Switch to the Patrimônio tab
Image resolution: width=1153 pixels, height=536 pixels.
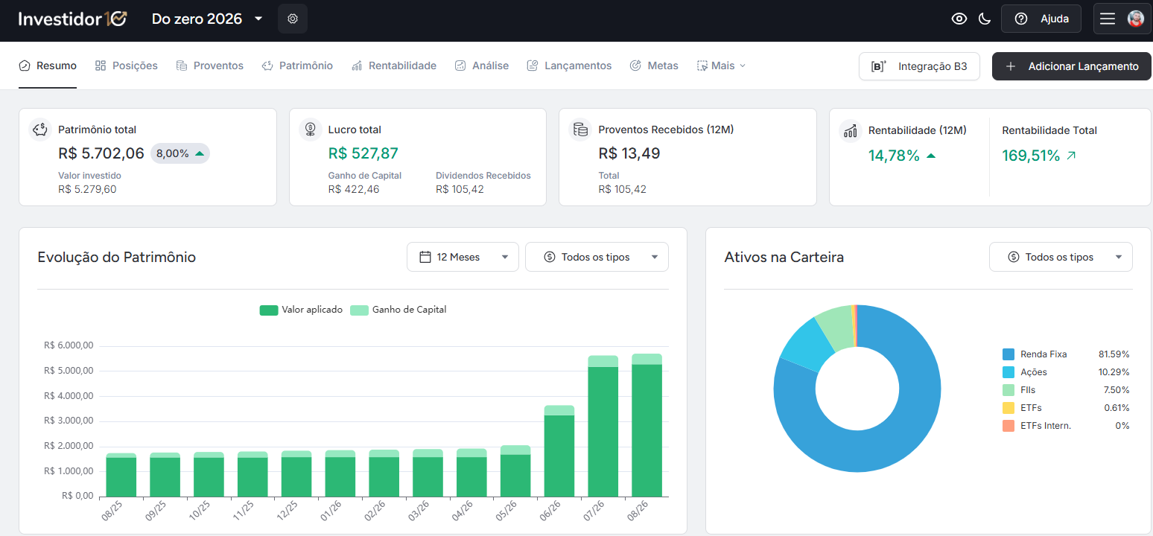[x=297, y=66]
